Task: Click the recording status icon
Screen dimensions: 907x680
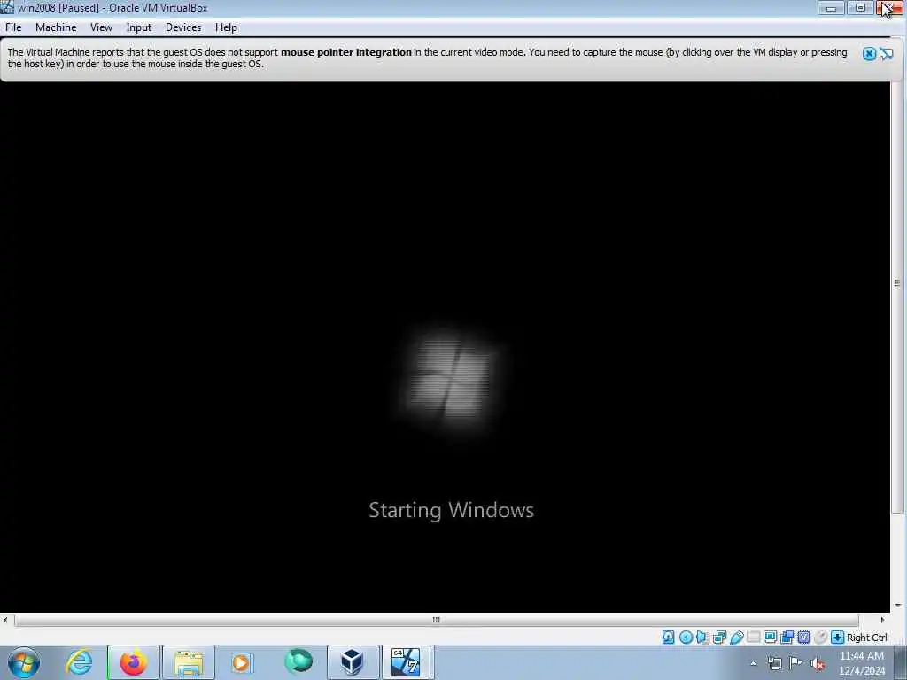Action: pyautogui.click(x=787, y=637)
